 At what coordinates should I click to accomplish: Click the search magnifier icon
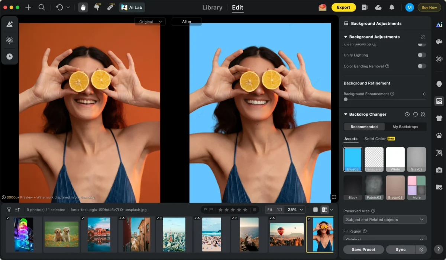coord(42,7)
